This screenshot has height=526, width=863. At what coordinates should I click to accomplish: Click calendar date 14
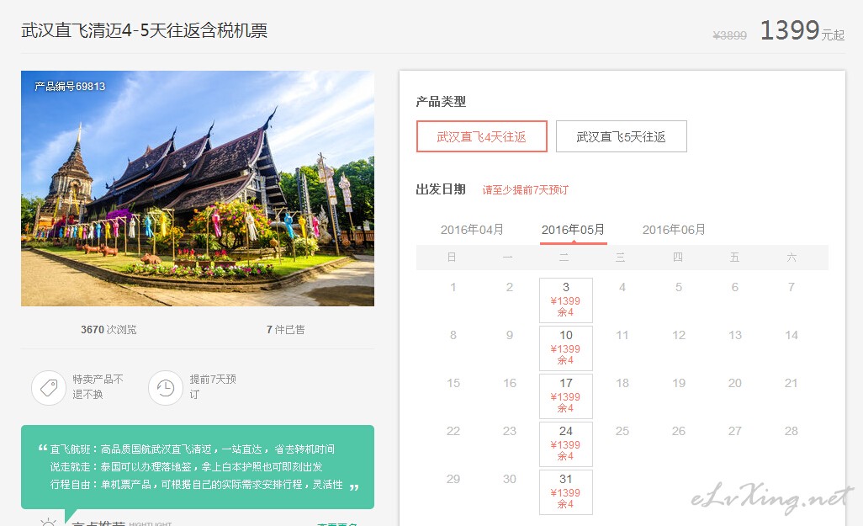click(792, 335)
